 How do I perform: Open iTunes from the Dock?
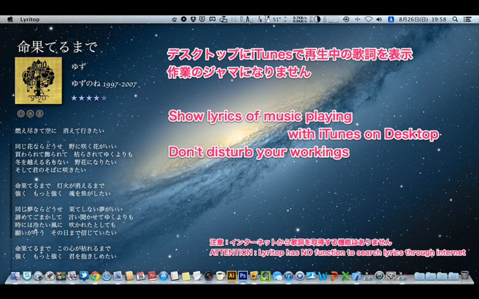point(289,276)
